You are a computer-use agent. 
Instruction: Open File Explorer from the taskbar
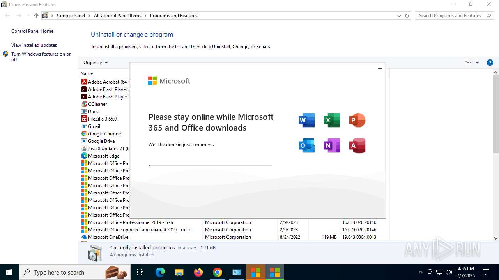[179, 272]
